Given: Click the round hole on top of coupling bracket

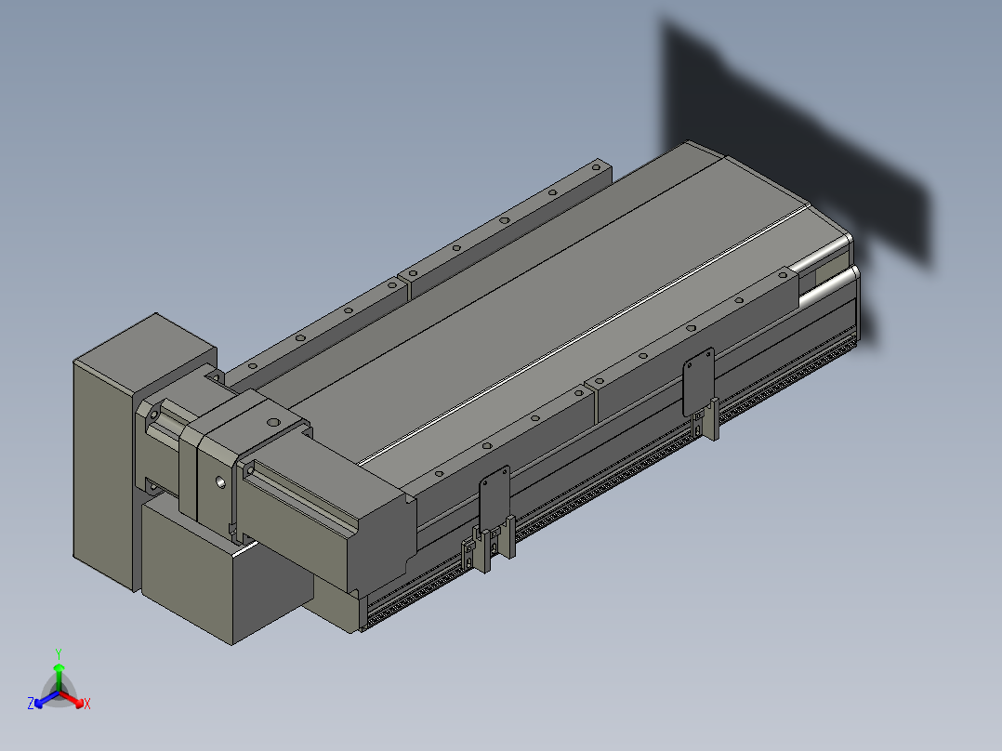Looking at the screenshot, I should click(x=271, y=421).
